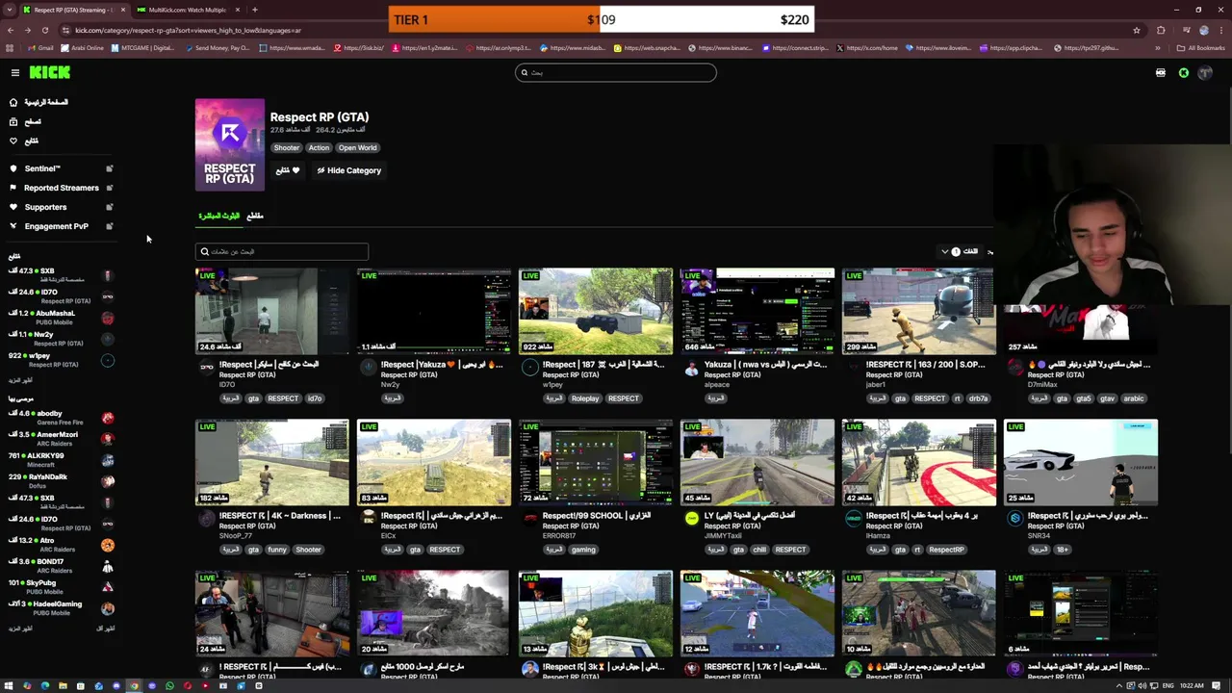Open SkyPubg channel in recommended list
This screenshot has width=1232, height=693.
(62, 586)
